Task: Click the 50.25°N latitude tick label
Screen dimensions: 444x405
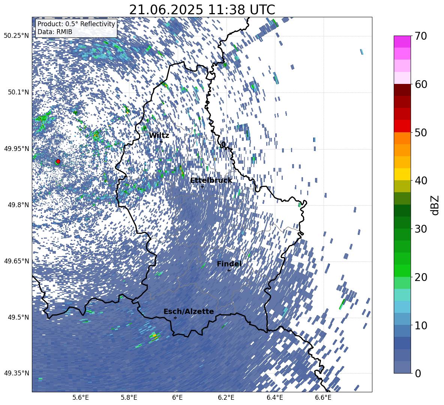Action: (16, 36)
